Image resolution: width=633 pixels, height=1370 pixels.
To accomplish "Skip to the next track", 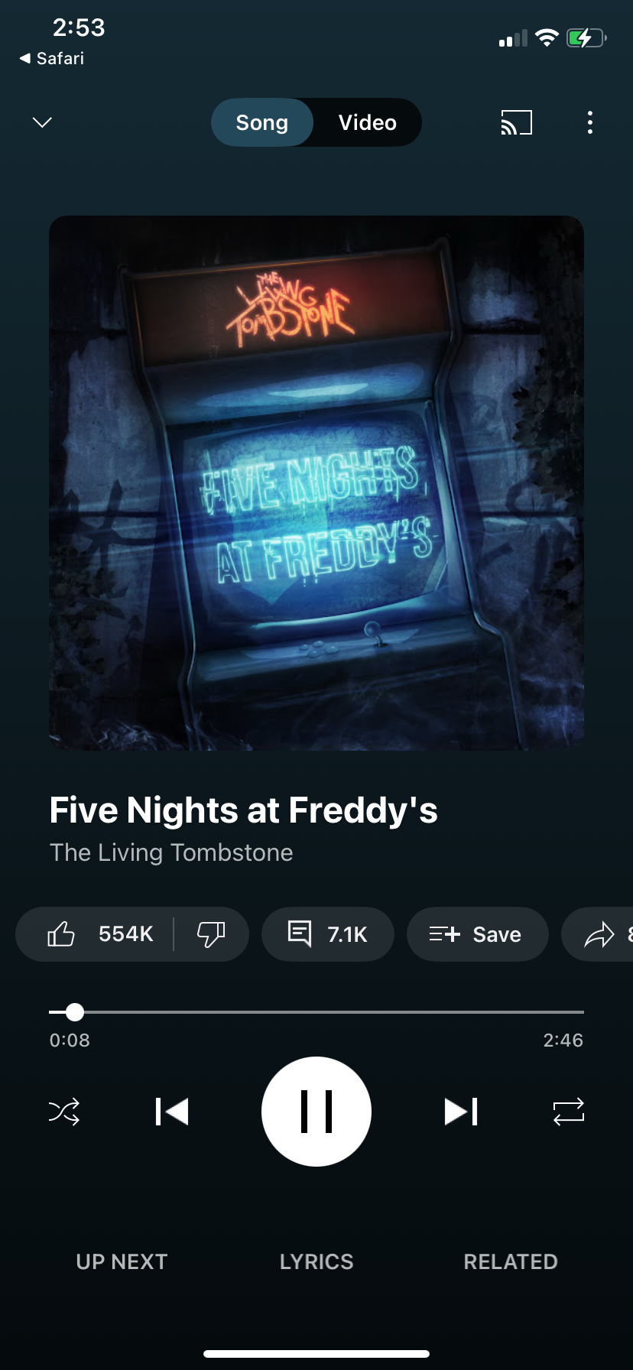I will 461,1112.
